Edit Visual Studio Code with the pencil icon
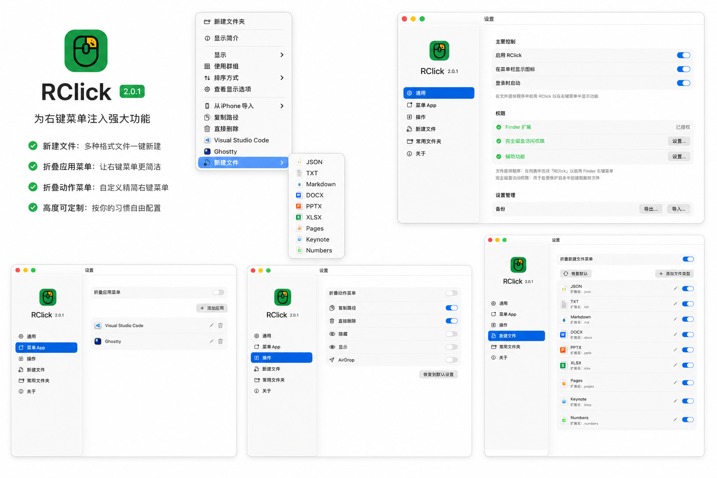This screenshot has width=717, height=478. pos(211,325)
